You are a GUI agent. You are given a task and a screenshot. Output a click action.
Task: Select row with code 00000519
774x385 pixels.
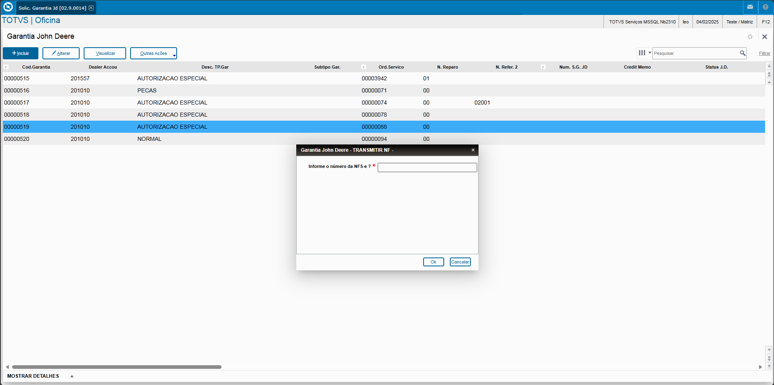tap(384, 127)
